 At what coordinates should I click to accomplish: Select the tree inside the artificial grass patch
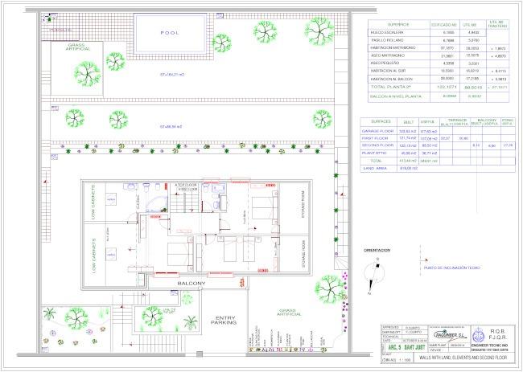coord(88,73)
